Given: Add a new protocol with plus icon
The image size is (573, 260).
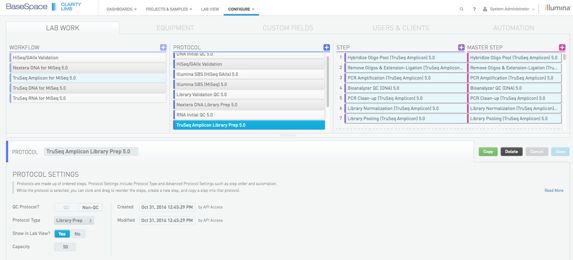Looking at the screenshot, I should click(x=327, y=47).
